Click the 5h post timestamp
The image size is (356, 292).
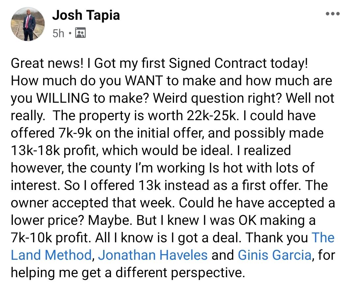coord(58,33)
